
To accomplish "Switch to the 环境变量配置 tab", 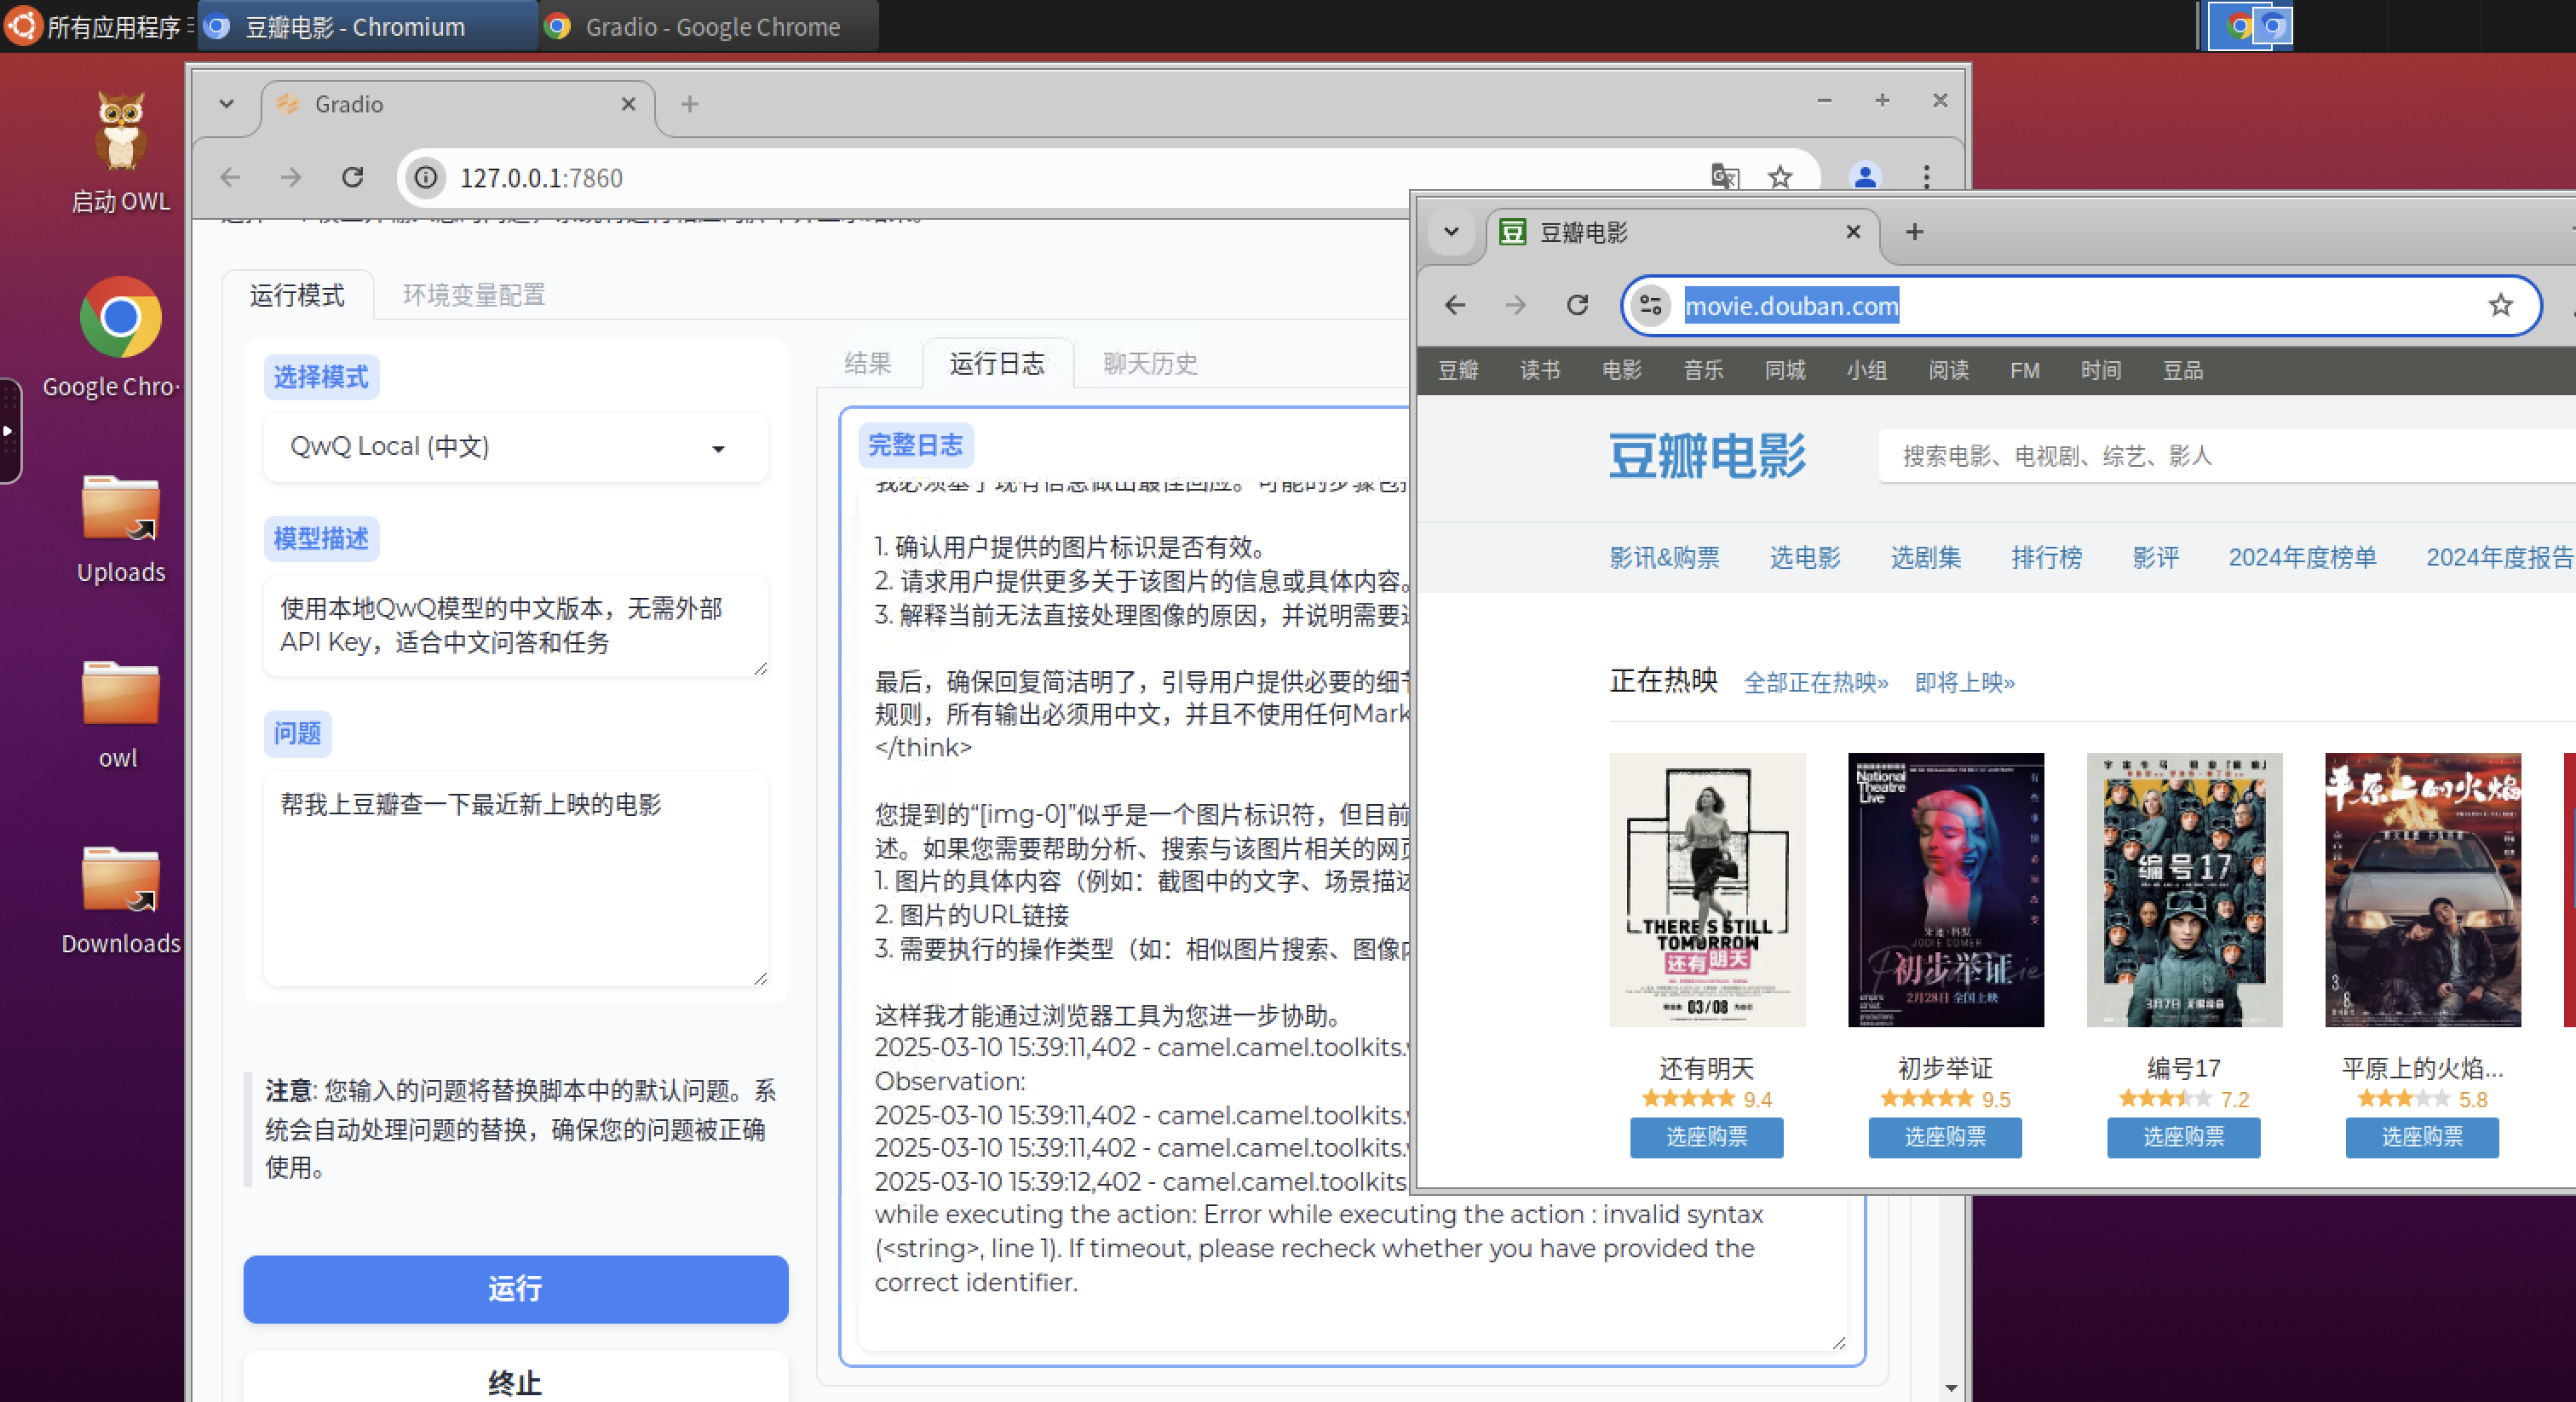I will coord(474,295).
